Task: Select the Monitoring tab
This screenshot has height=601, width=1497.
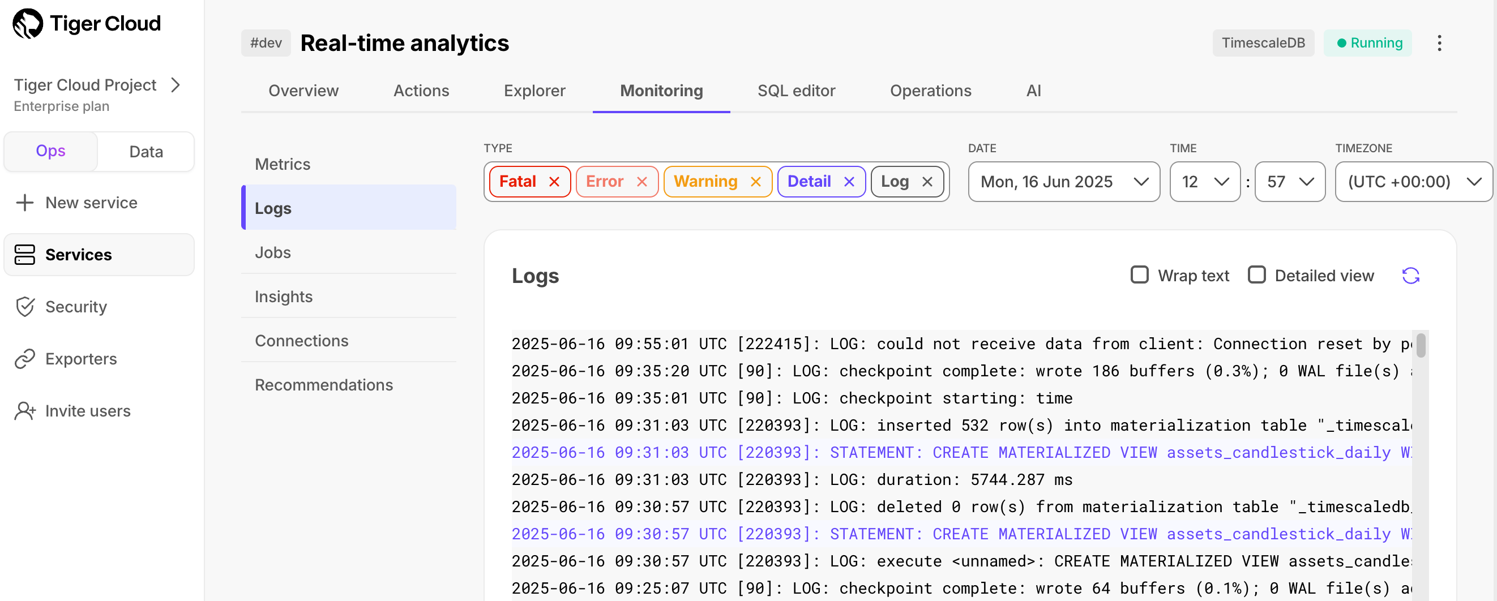Action: [x=661, y=91]
